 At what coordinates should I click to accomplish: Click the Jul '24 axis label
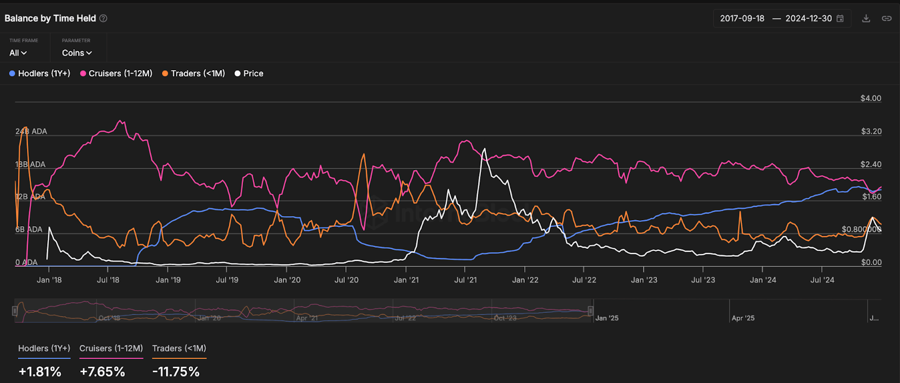coord(822,280)
